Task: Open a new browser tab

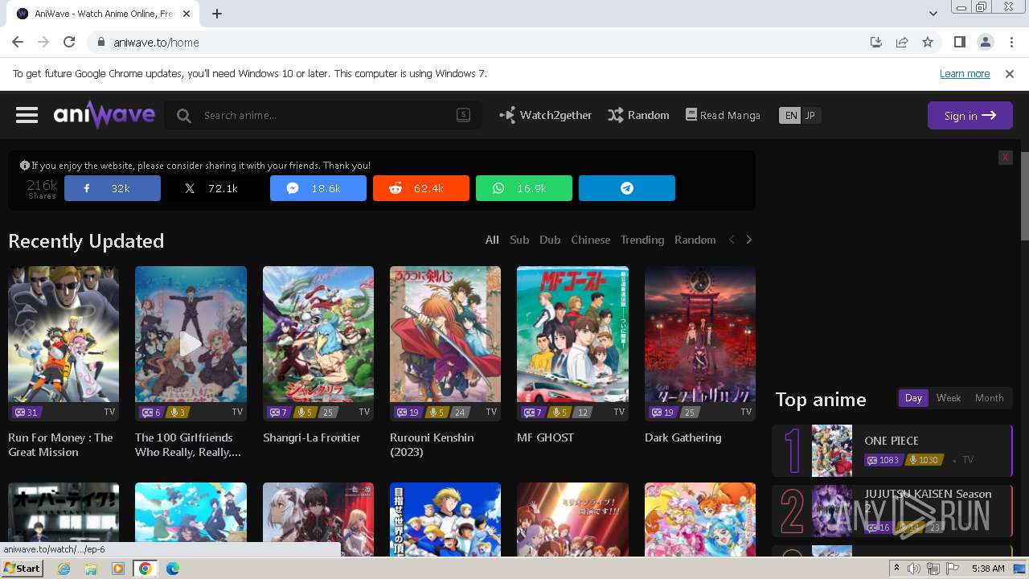Action: (x=217, y=14)
